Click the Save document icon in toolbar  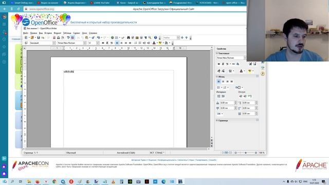(39, 38)
